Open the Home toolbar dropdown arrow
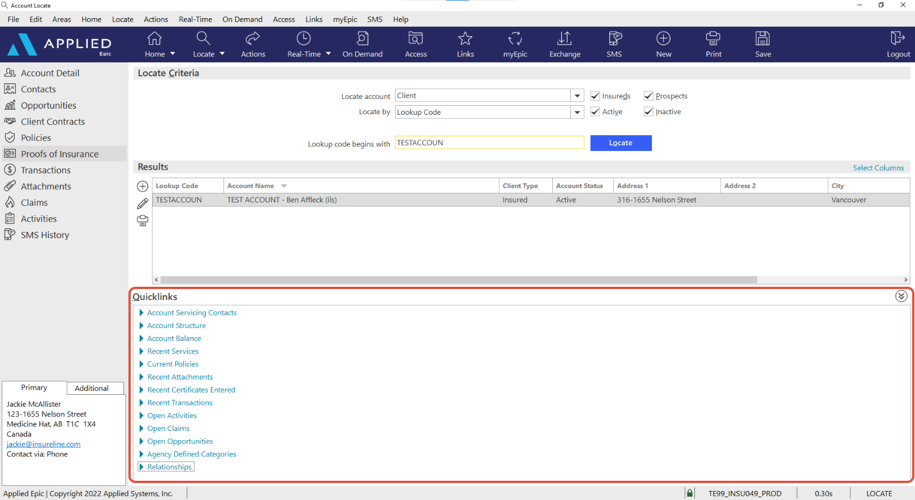 point(173,54)
